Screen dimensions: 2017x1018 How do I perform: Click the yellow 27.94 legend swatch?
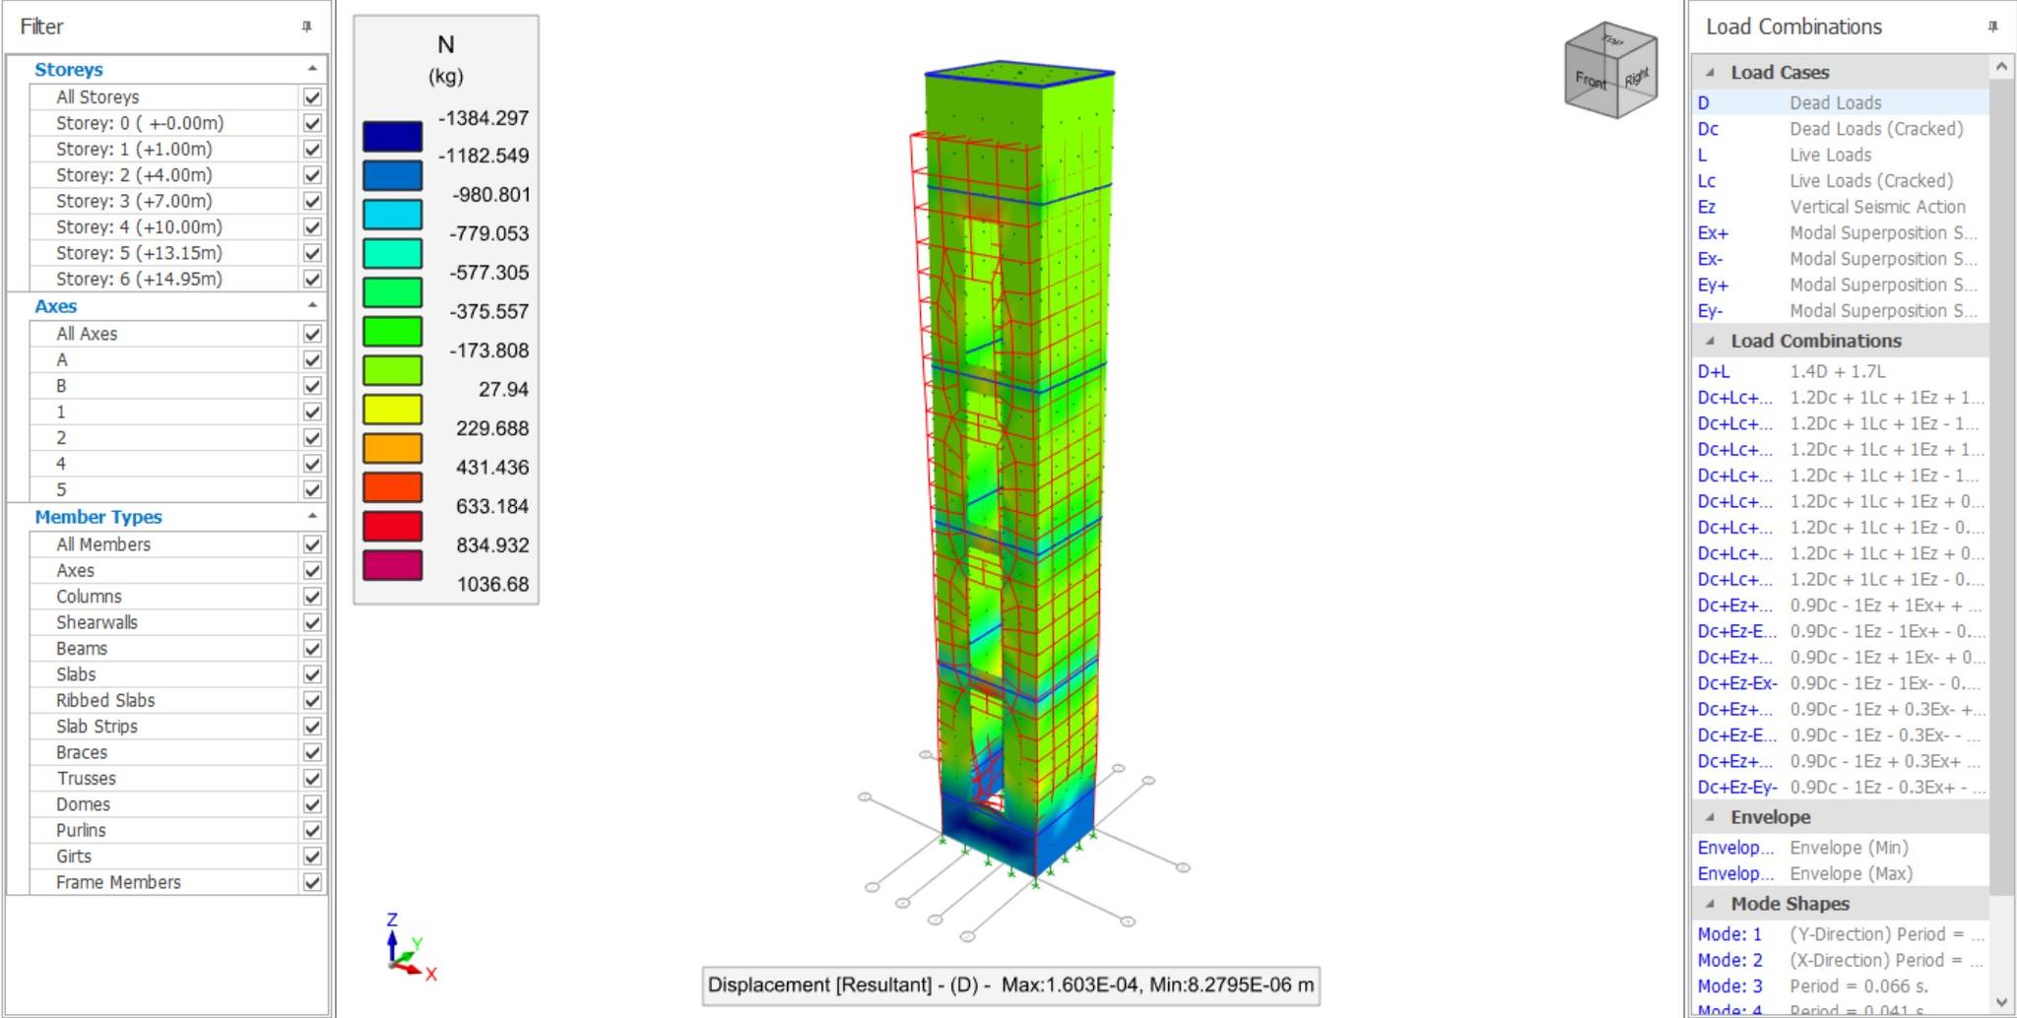click(x=392, y=409)
